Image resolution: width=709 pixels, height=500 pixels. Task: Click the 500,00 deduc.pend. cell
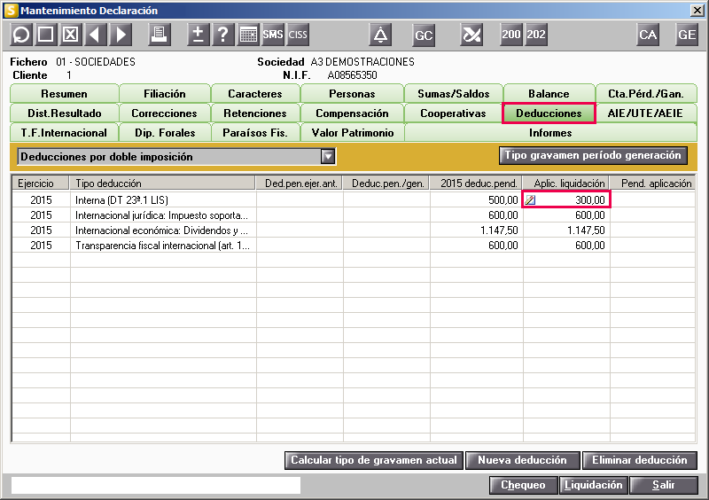tap(476, 199)
